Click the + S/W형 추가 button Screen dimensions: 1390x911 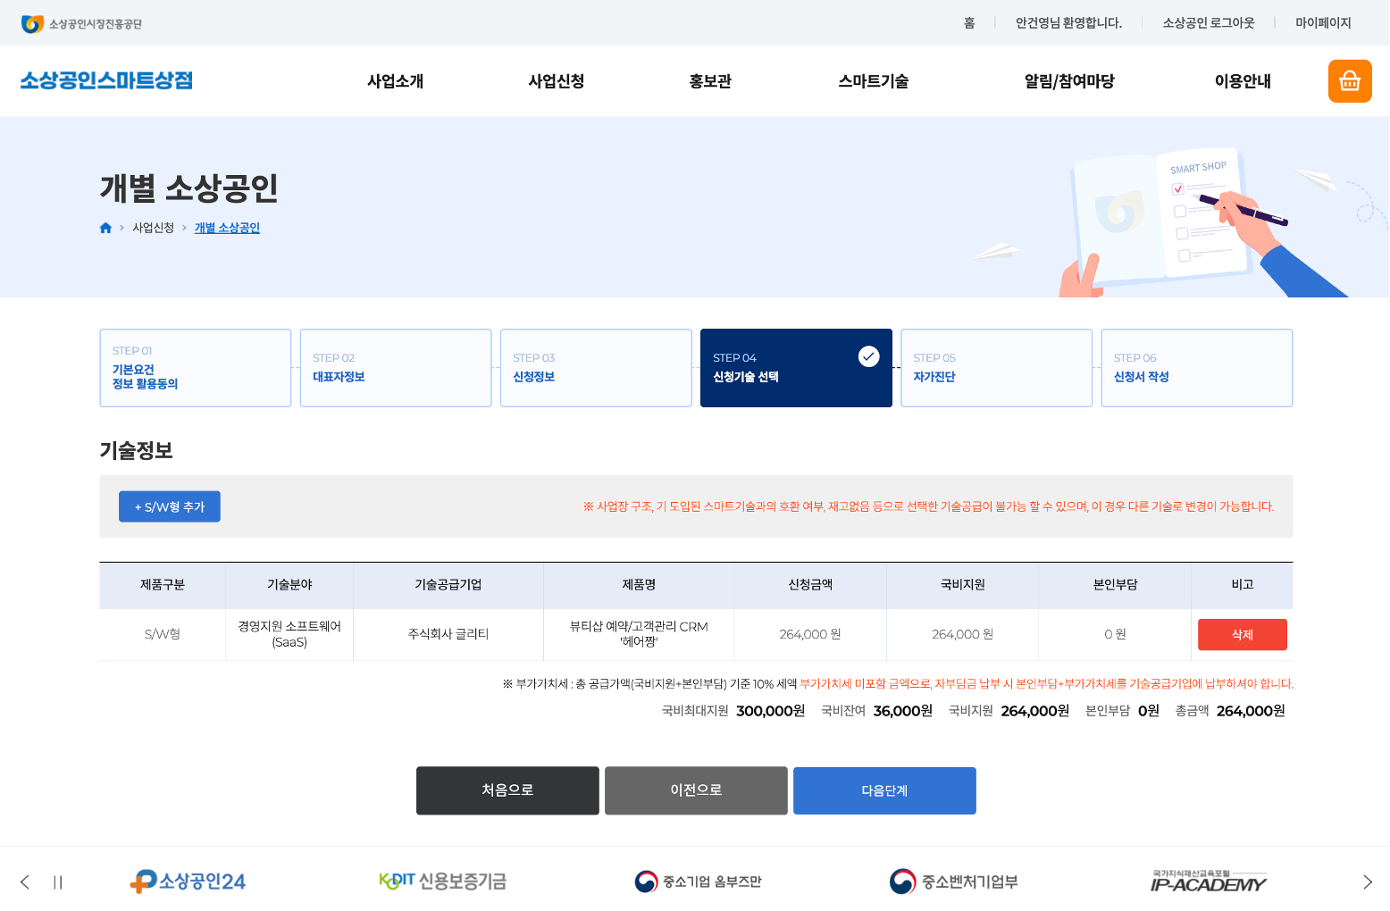[170, 506]
